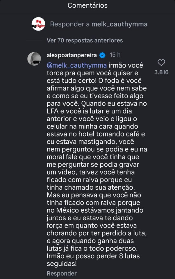
Task: Open the alexpoatanpereira username link
Action: 72,55
